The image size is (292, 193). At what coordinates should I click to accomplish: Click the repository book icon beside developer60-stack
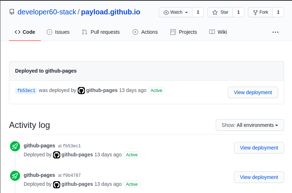tap(12, 12)
